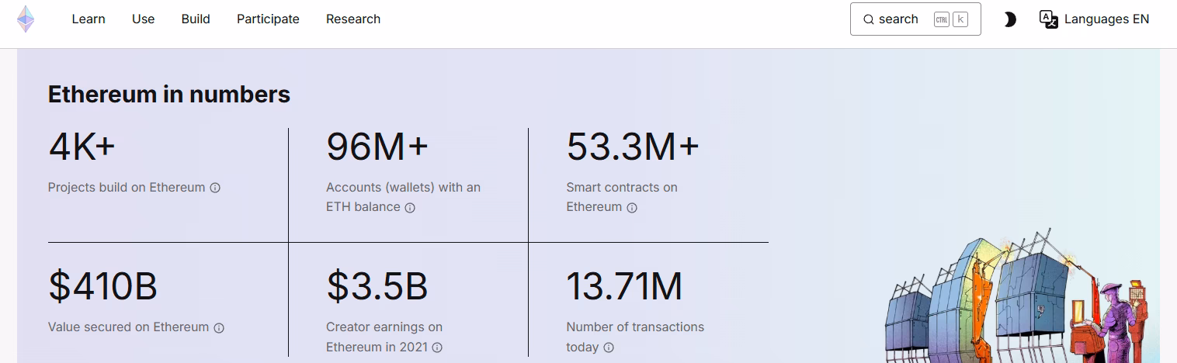Click the magnifying glass search icon
The image size is (1177, 363).
click(869, 19)
